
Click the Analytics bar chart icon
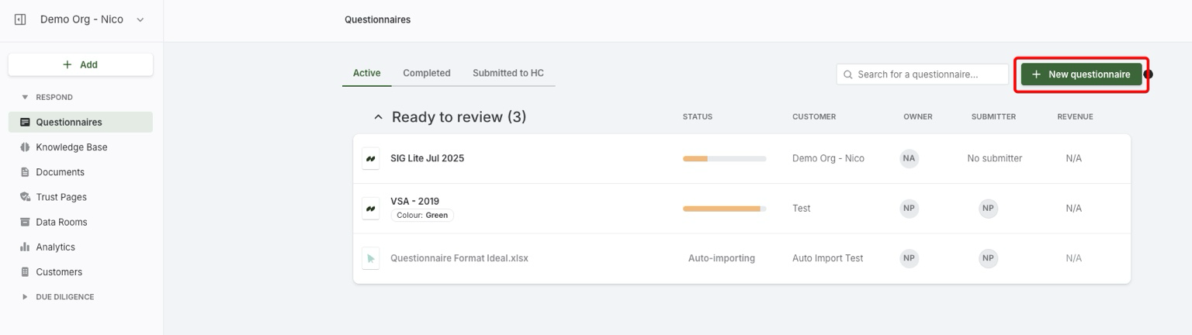(x=25, y=247)
